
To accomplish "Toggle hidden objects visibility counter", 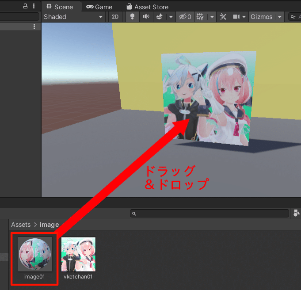I will (185, 17).
